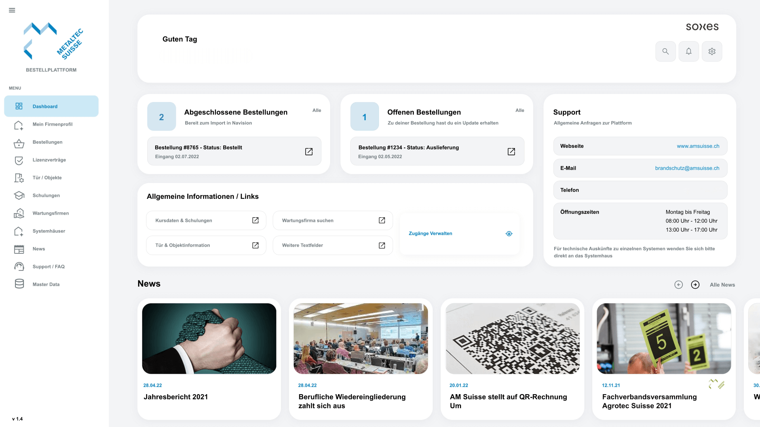Open the Wartungsfirma suchen button
760x427 pixels.
[x=332, y=220]
